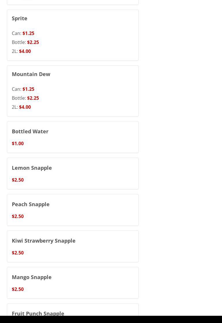Viewport: 222px width, 323px height.
Task: Click the Sprite Can $1.25 price
Action: point(28,33)
